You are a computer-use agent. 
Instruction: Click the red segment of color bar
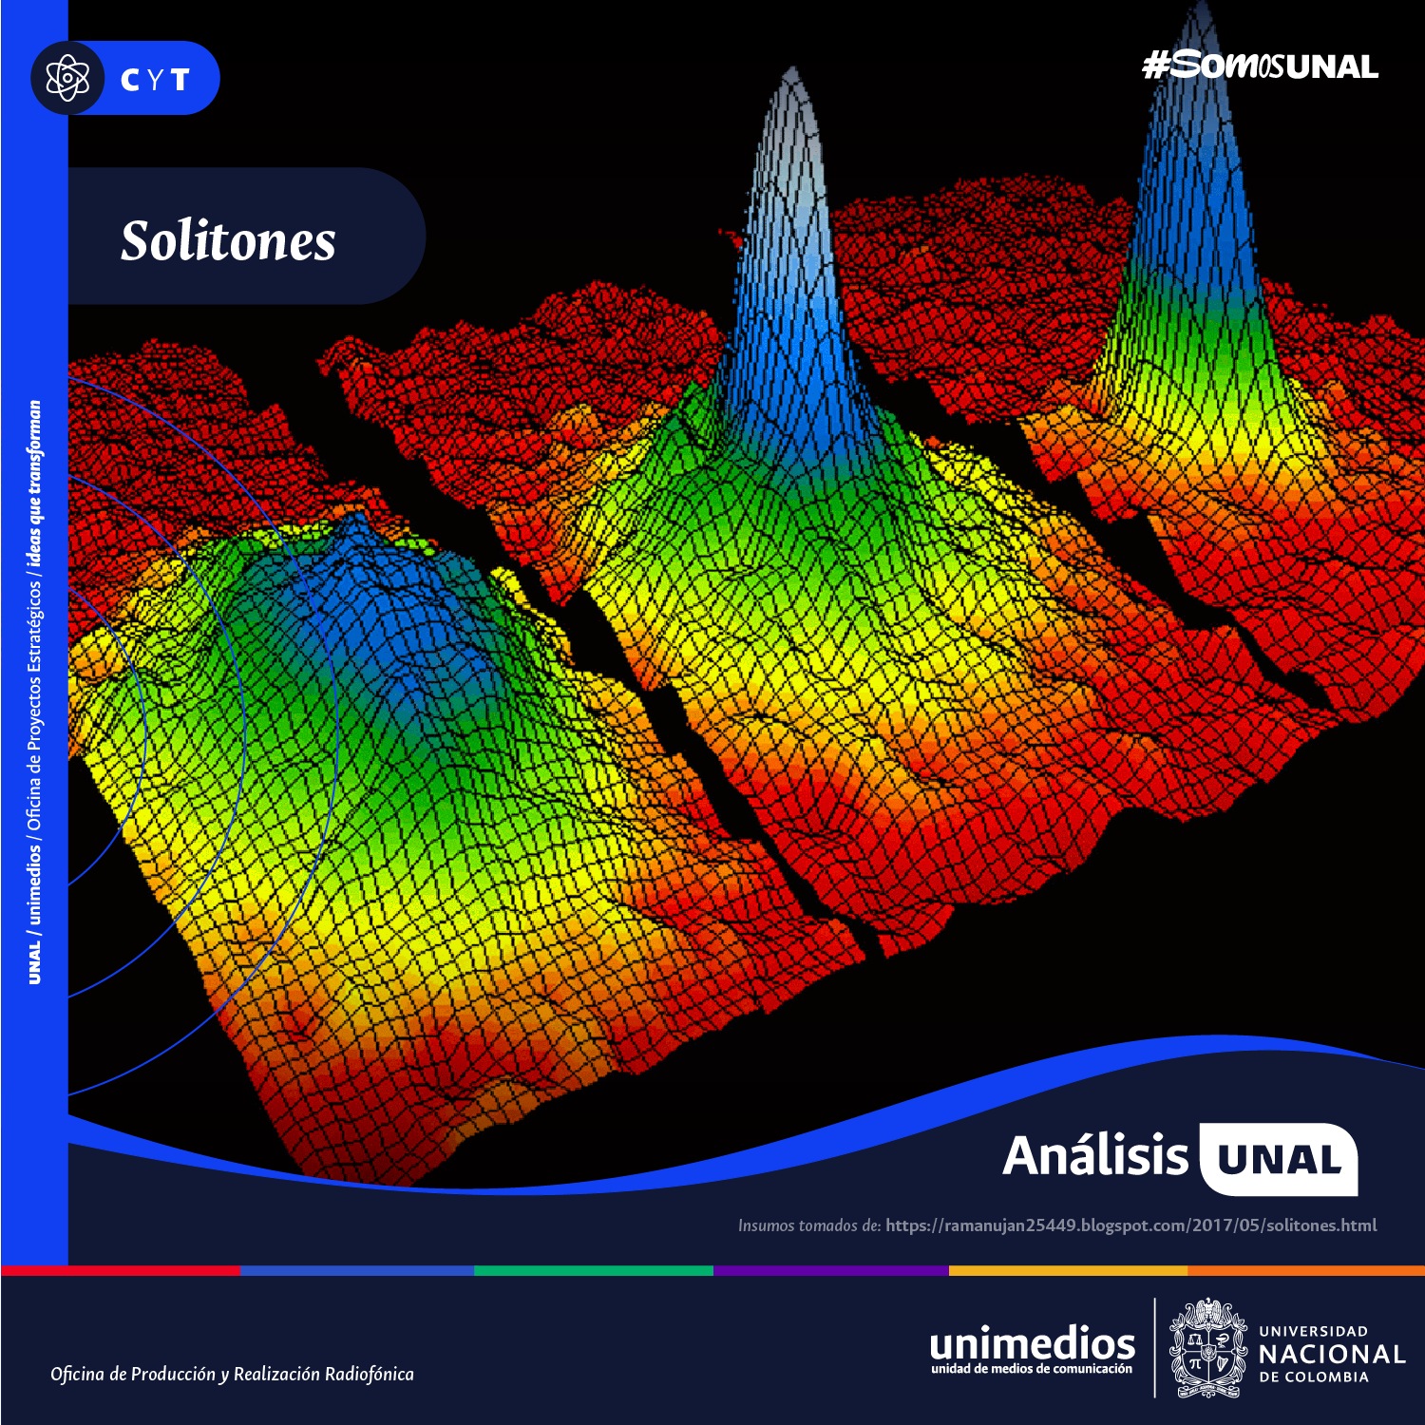coord(120,1270)
